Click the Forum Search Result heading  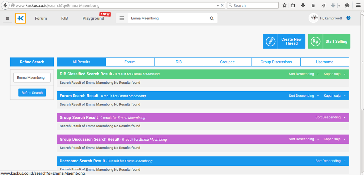click(79, 96)
